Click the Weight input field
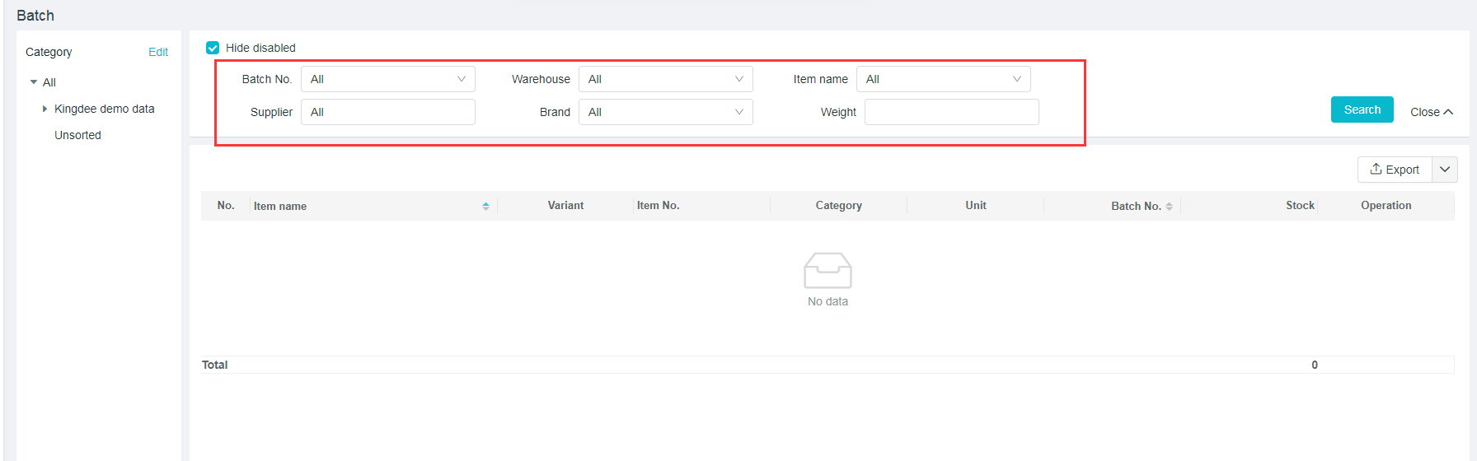This screenshot has width=1477, height=461. 951,112
